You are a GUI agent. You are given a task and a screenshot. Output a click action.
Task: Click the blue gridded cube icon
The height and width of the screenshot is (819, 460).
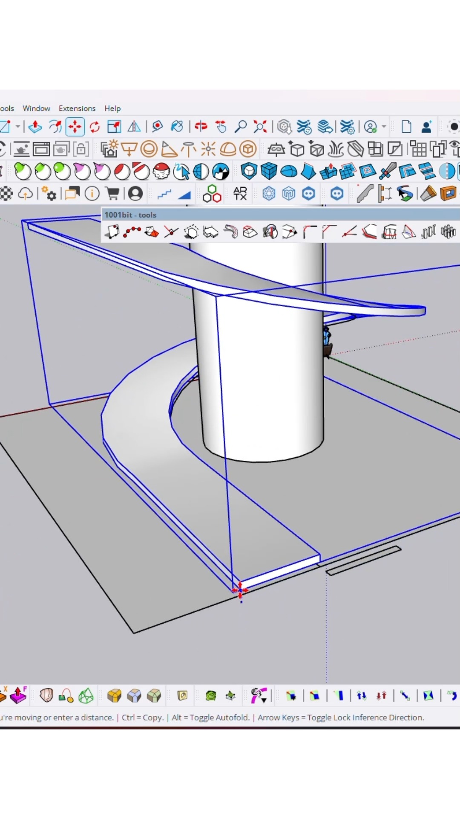[269, 171]
